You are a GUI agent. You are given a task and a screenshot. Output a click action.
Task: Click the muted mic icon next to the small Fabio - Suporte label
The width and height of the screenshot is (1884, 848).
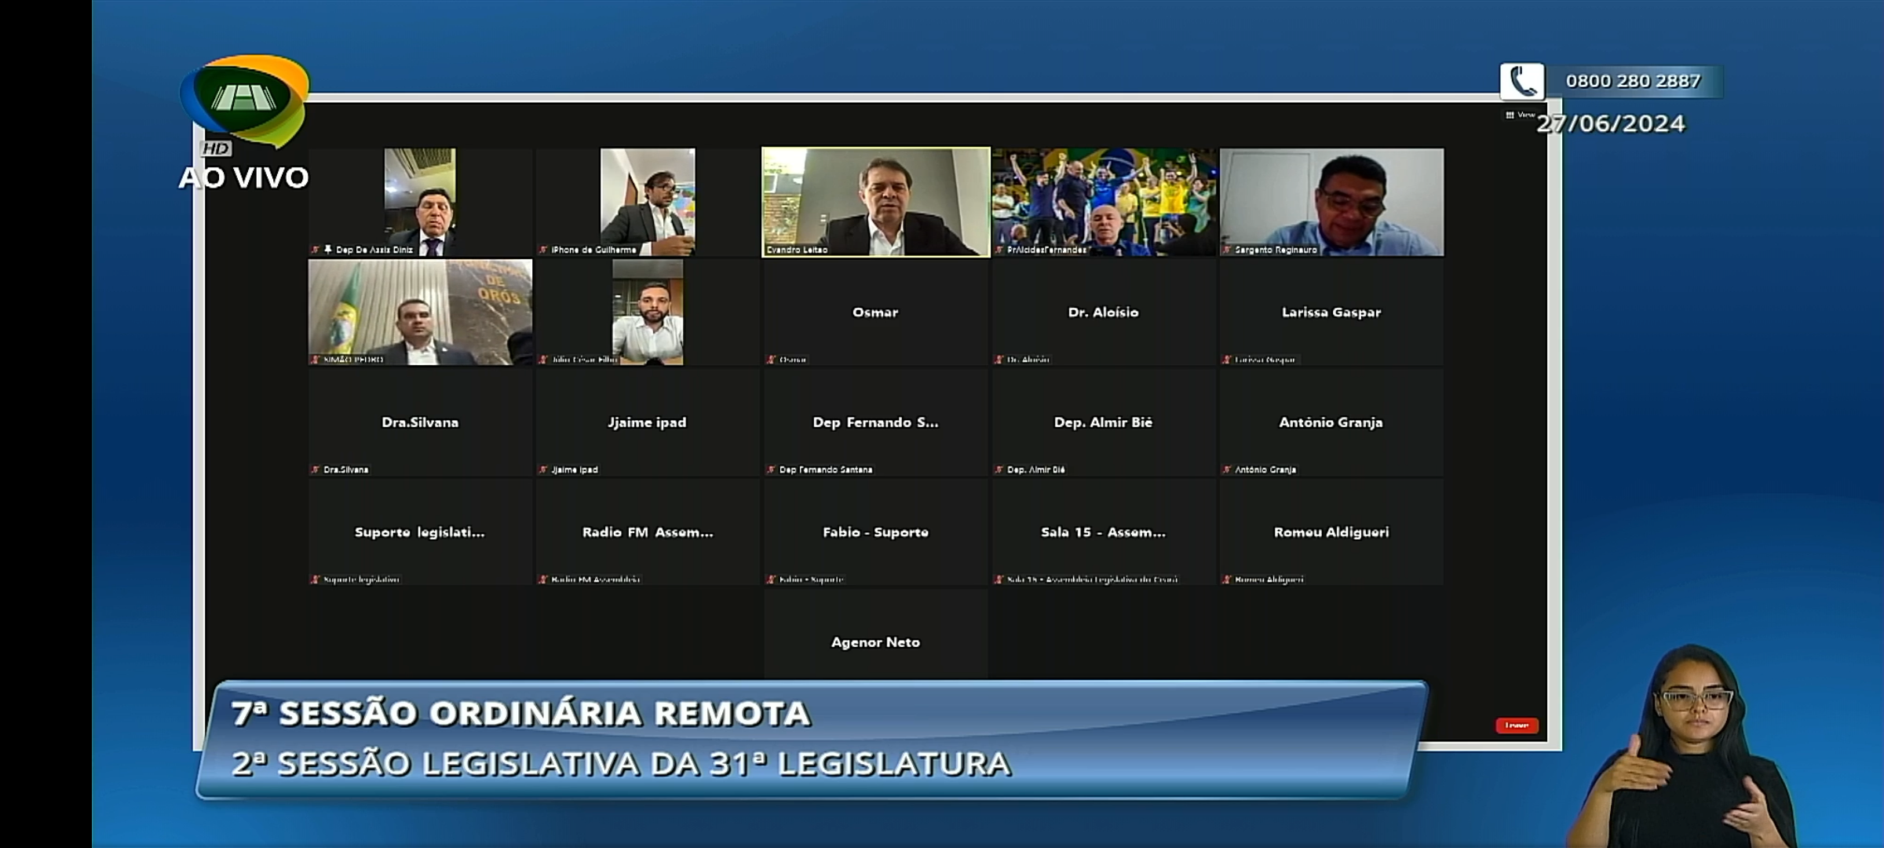pyautogui.click(x=771, y=579)
